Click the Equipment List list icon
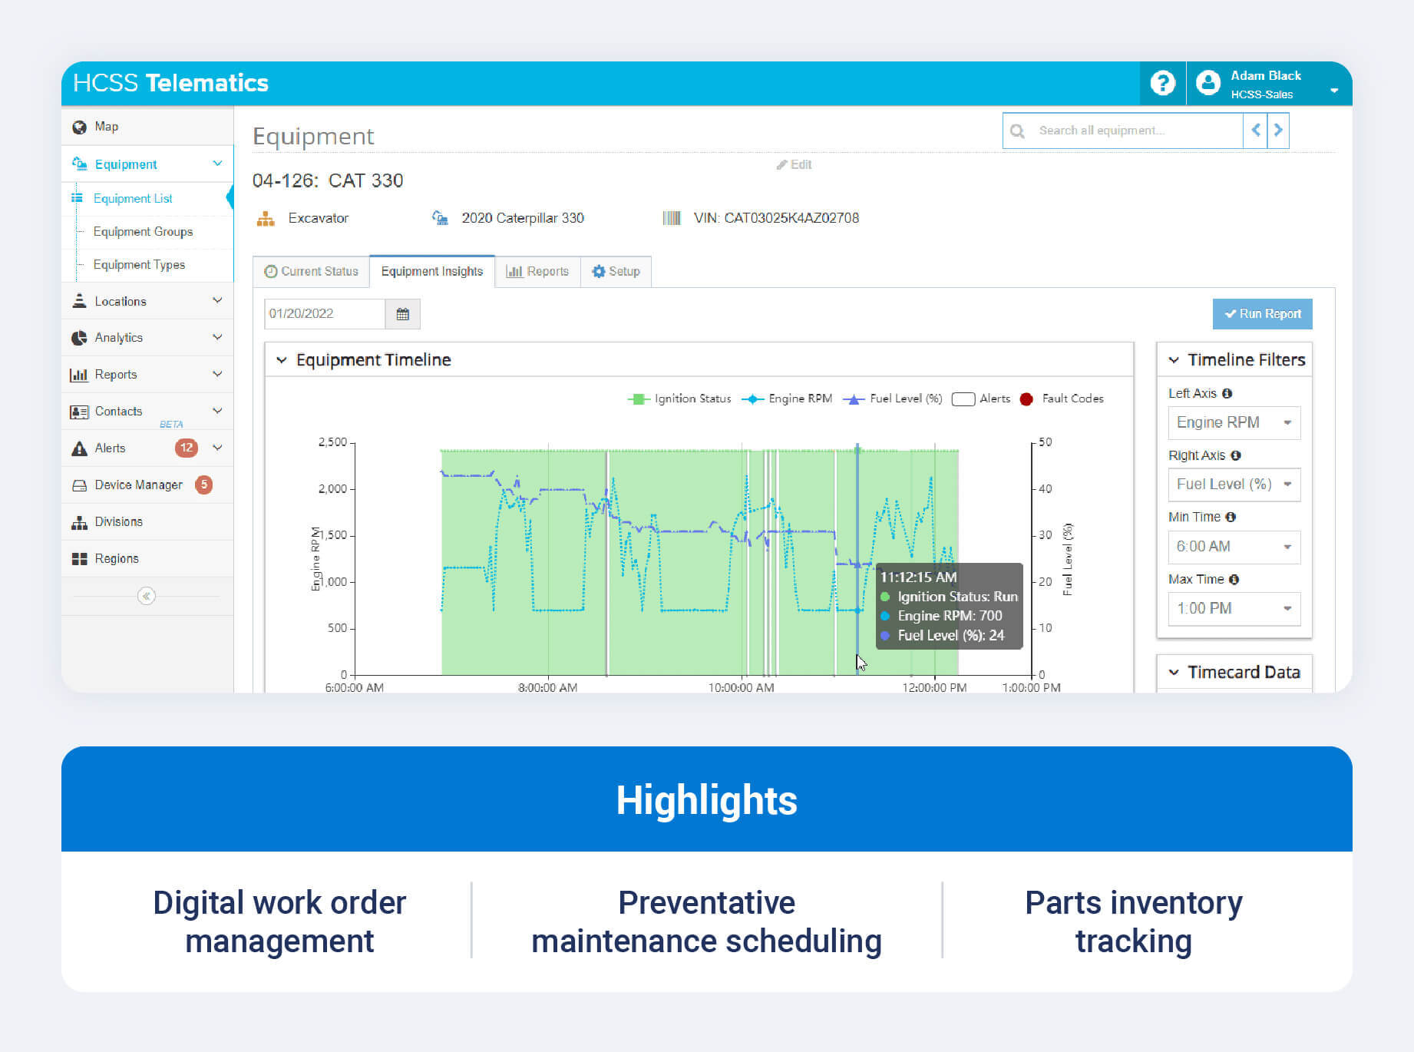 tap(77, 198)
